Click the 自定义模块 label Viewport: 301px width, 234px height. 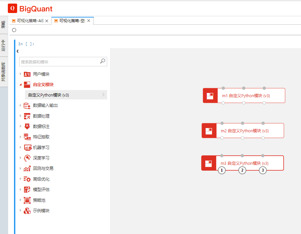[43, 84]
